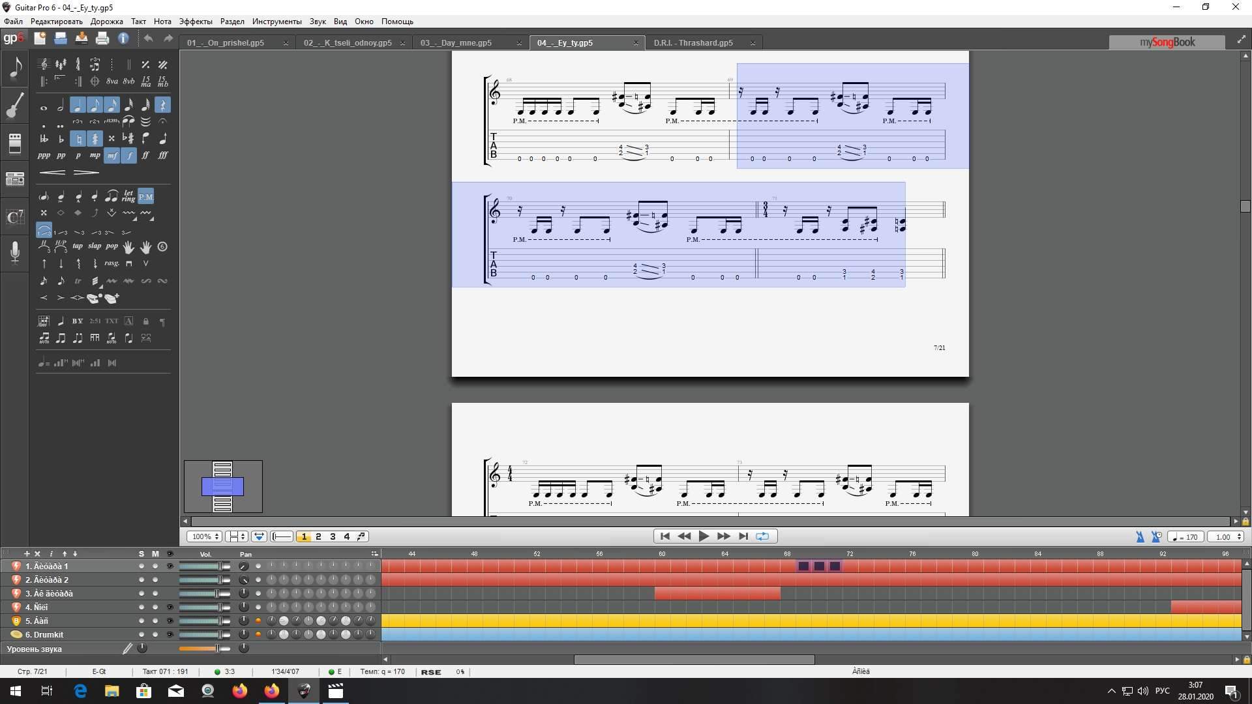The image size is (1252, 704).
Task: Open the page layout view selector
Action: pyautogui.click(x=236, y=536)
